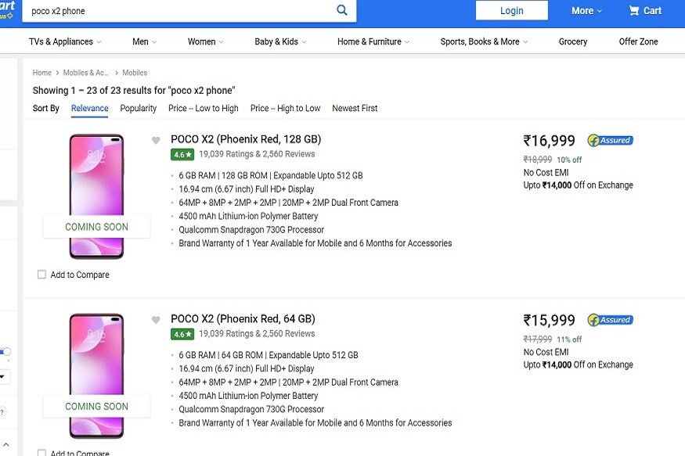Viewport: 685px width, 456px height.
Task: Click the search magnifier icon
Action: click(342, 10)
